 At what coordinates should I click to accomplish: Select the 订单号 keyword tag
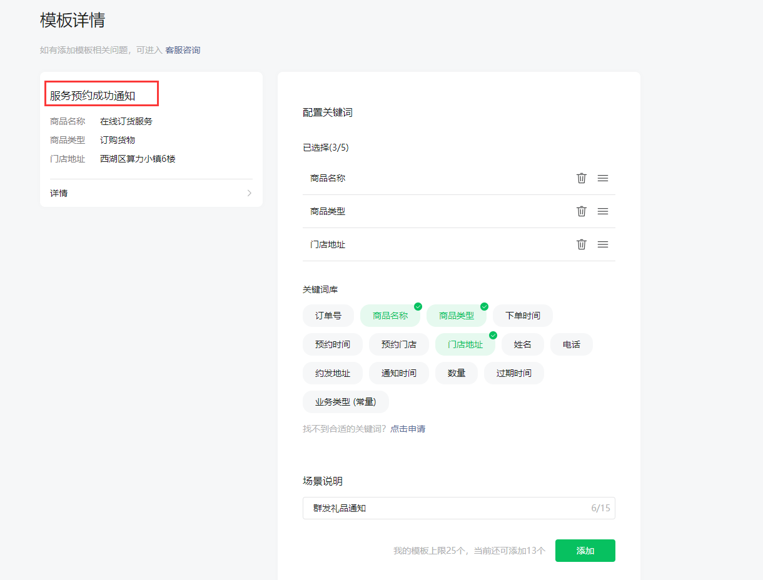tap(328, 316)
